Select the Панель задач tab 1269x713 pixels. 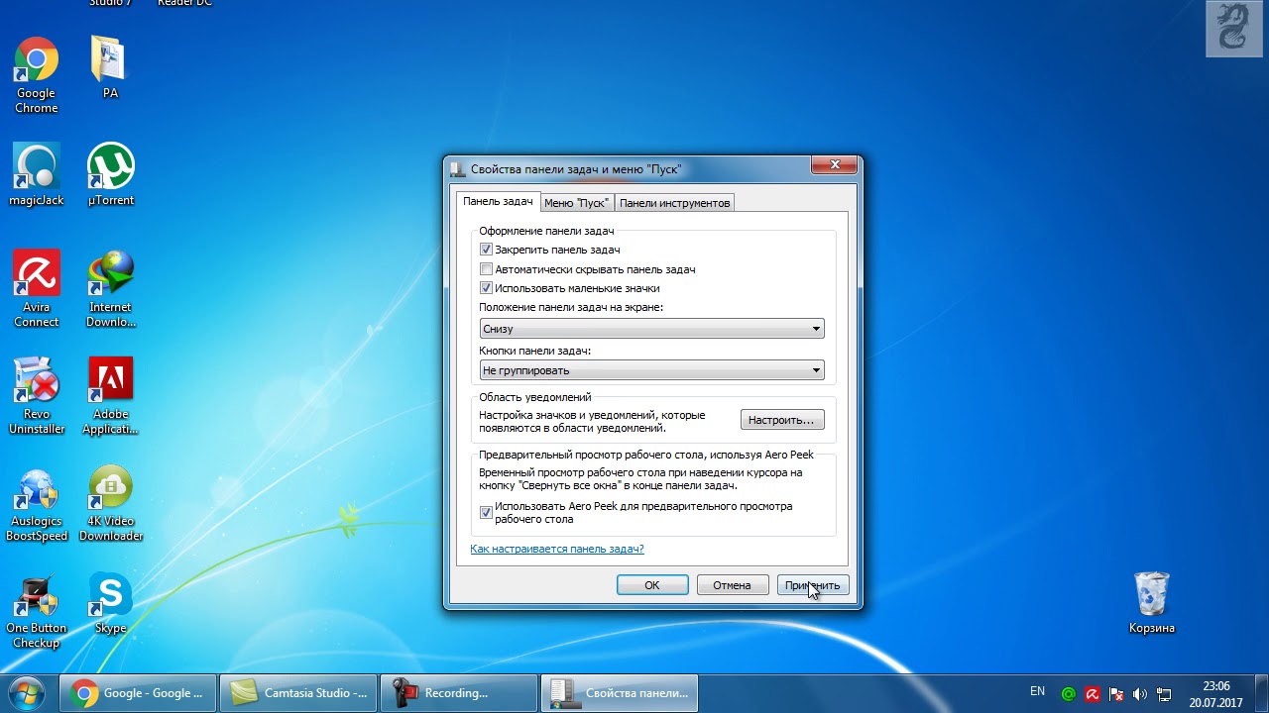point(498,202)
